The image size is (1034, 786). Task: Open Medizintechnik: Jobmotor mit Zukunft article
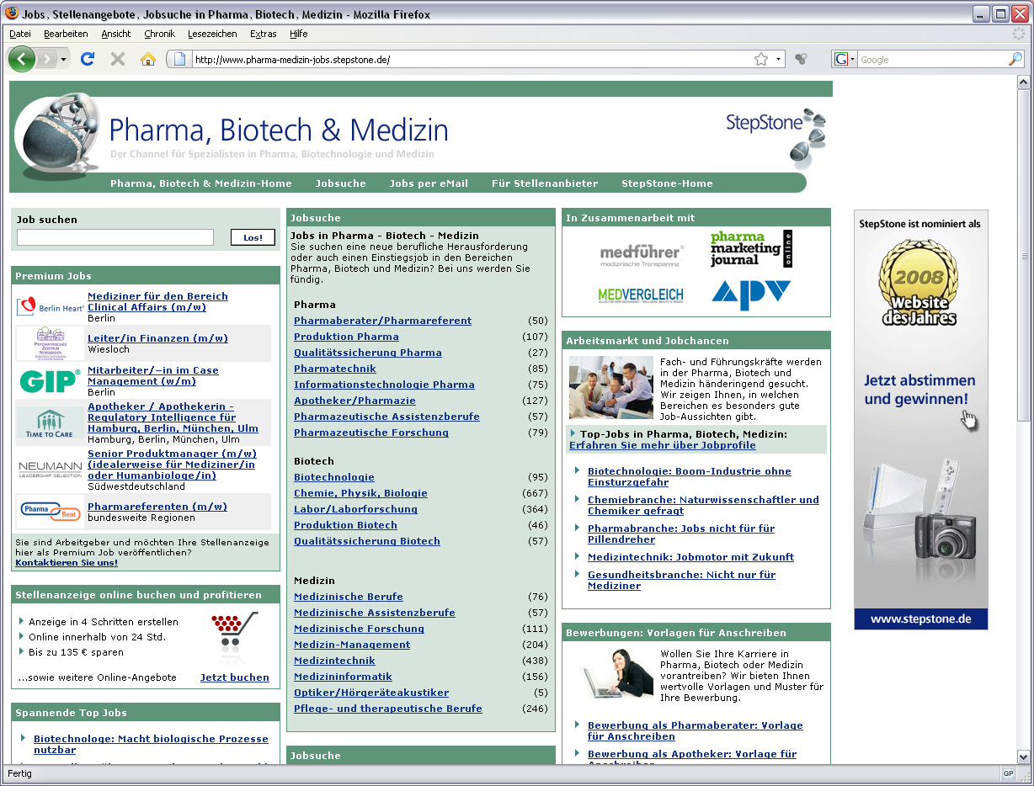pos(690,557)
